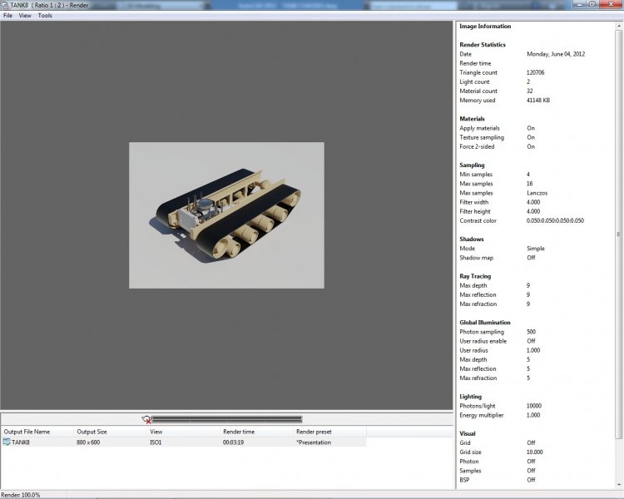
Task: Click the scroll up arrow of information panel
Action: pyautogui.click(x=618, y=26)
